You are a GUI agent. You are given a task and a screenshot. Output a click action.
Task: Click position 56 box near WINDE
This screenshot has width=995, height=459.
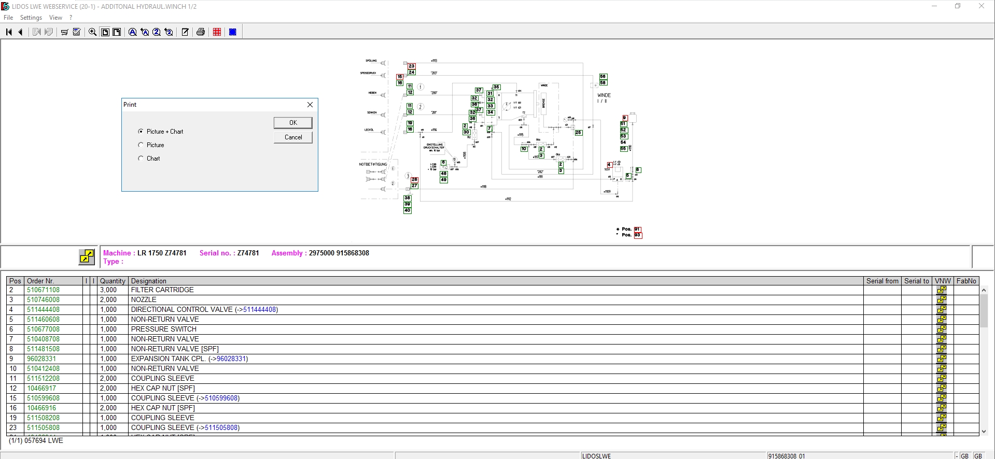point(602,76)
